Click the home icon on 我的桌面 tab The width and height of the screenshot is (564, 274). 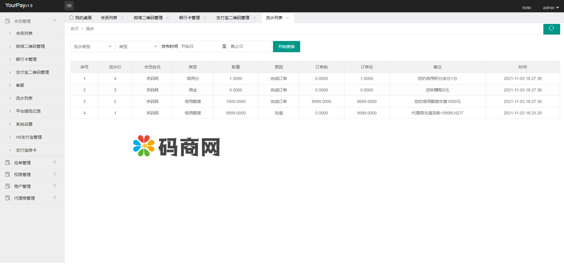pyautogui.click(x=71, y=18)
